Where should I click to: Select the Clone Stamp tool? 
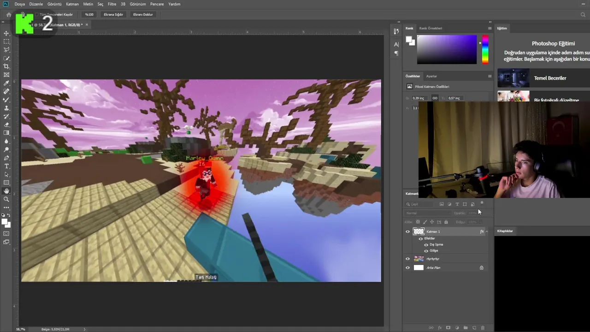click(6, 108)
